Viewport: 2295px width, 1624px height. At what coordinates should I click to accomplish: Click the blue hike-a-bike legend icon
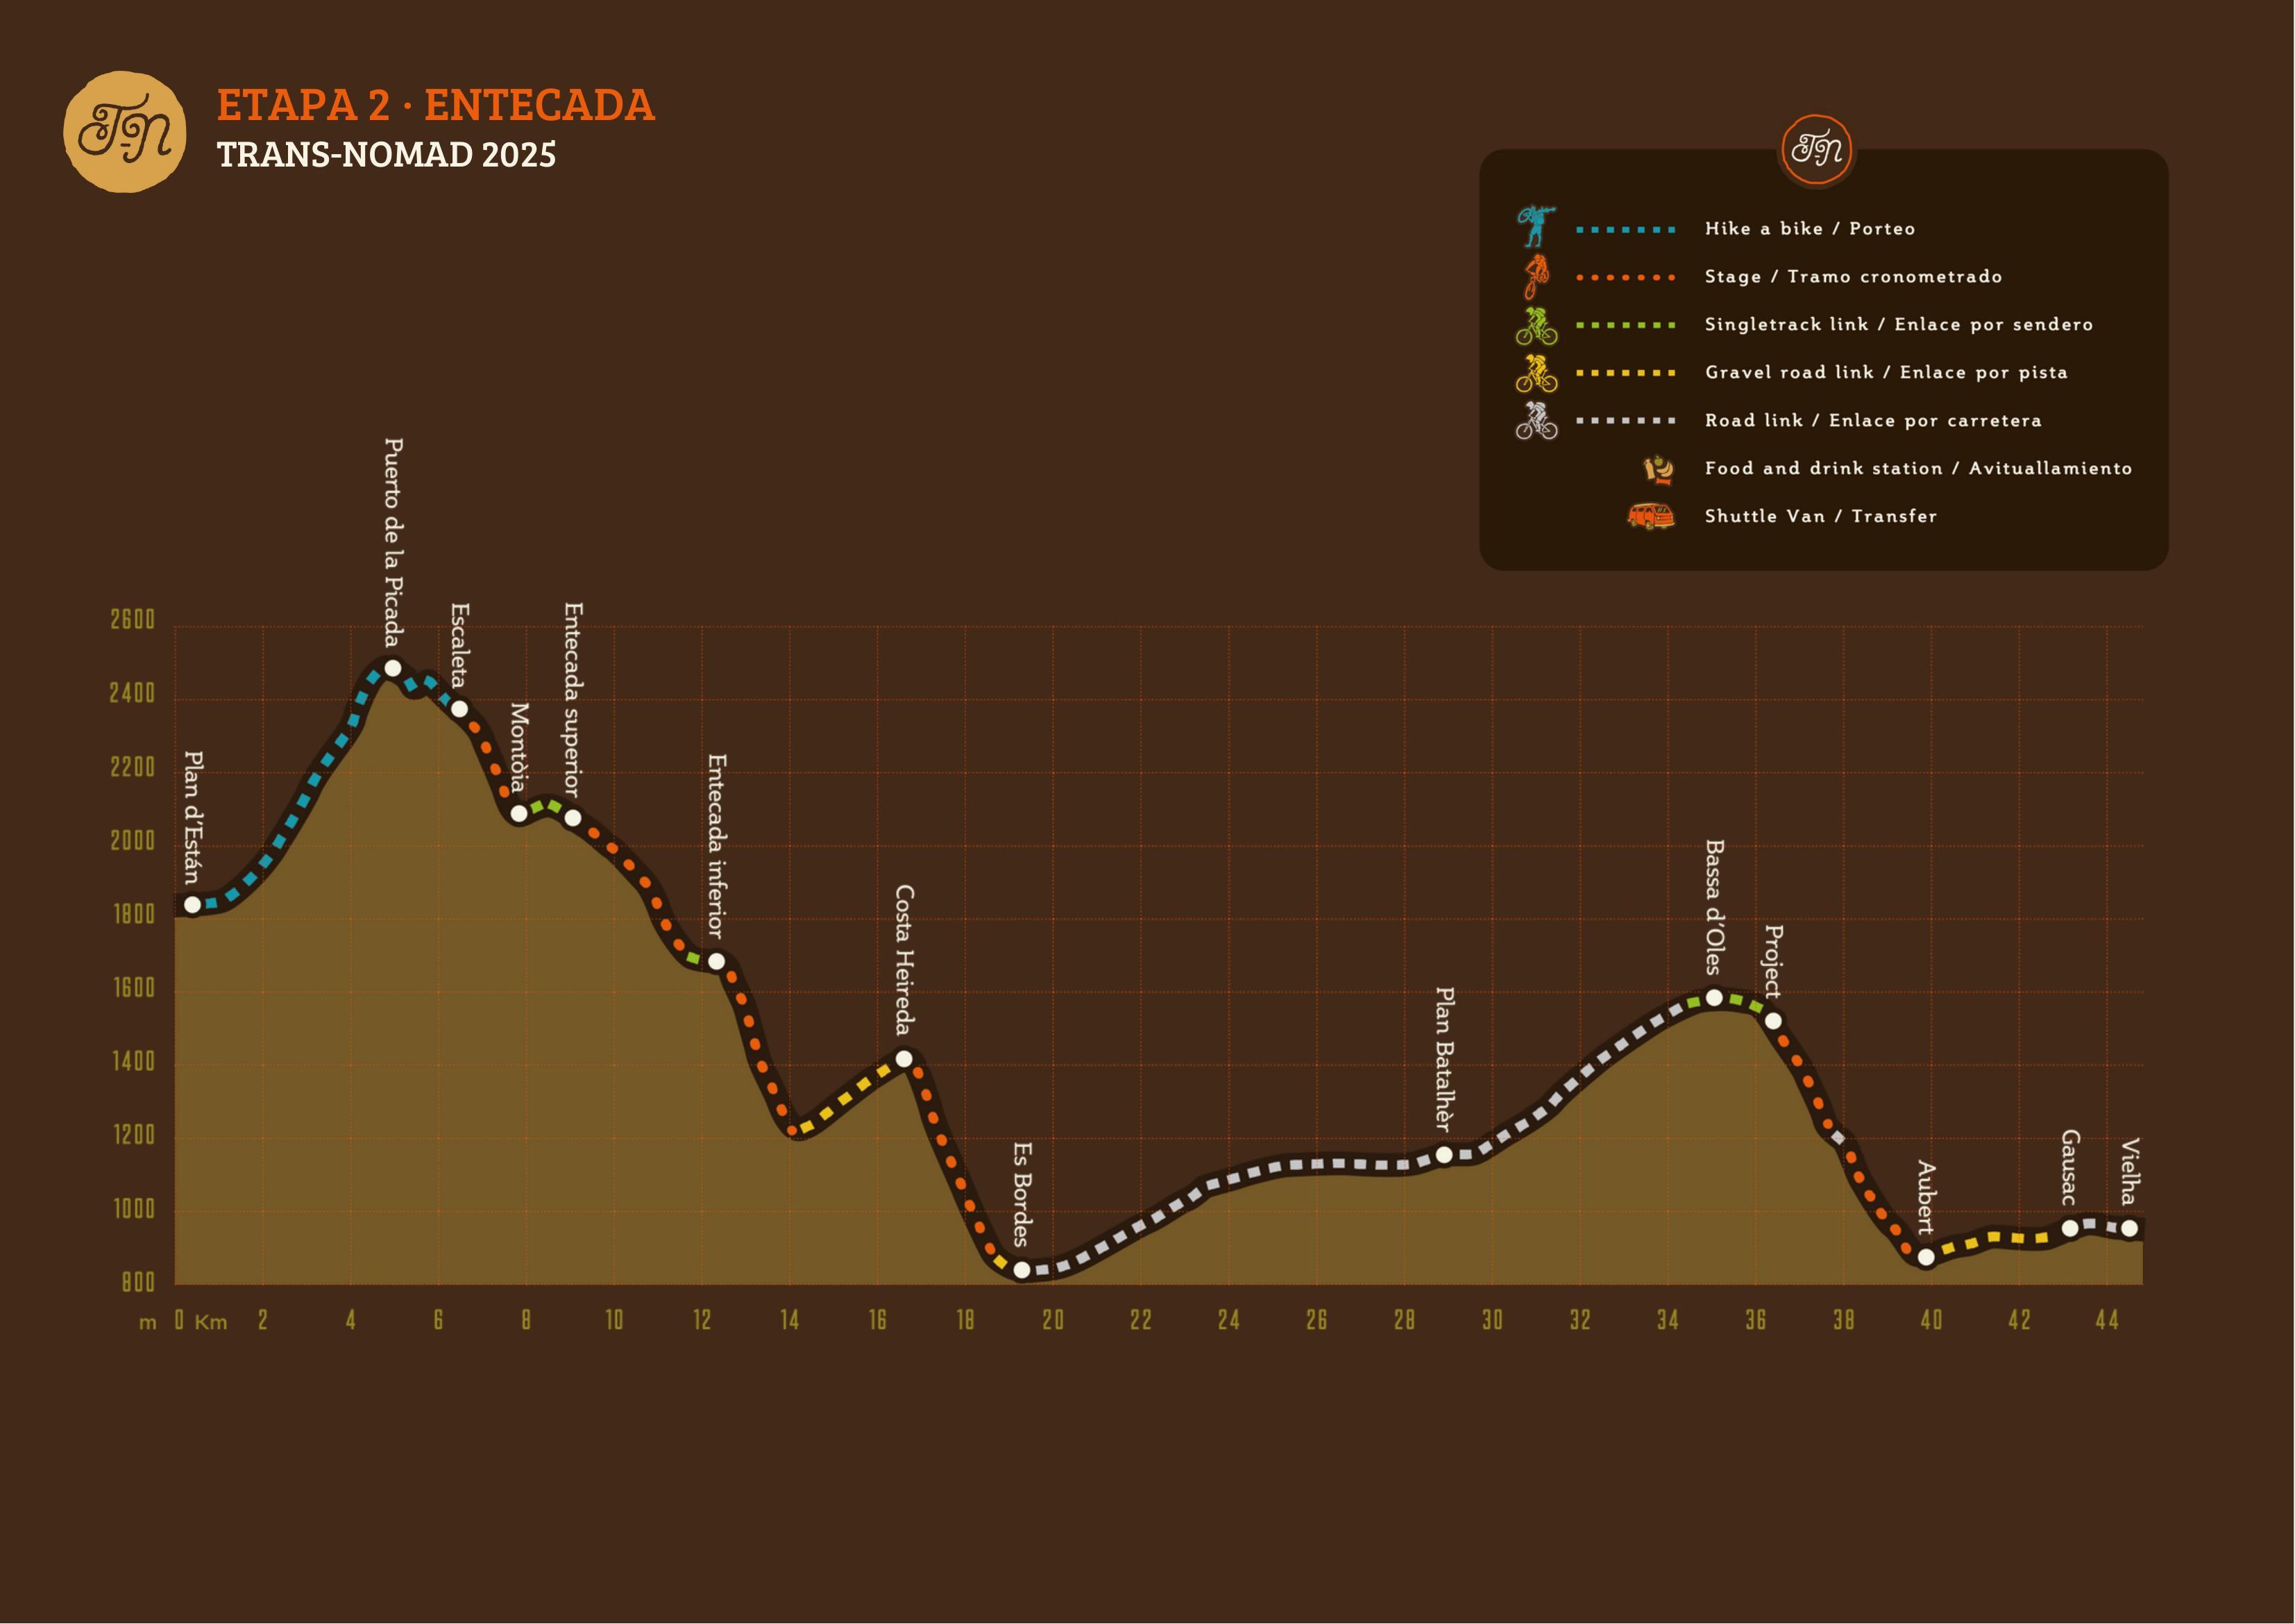pyautogui.click(x=1535, y=227)
